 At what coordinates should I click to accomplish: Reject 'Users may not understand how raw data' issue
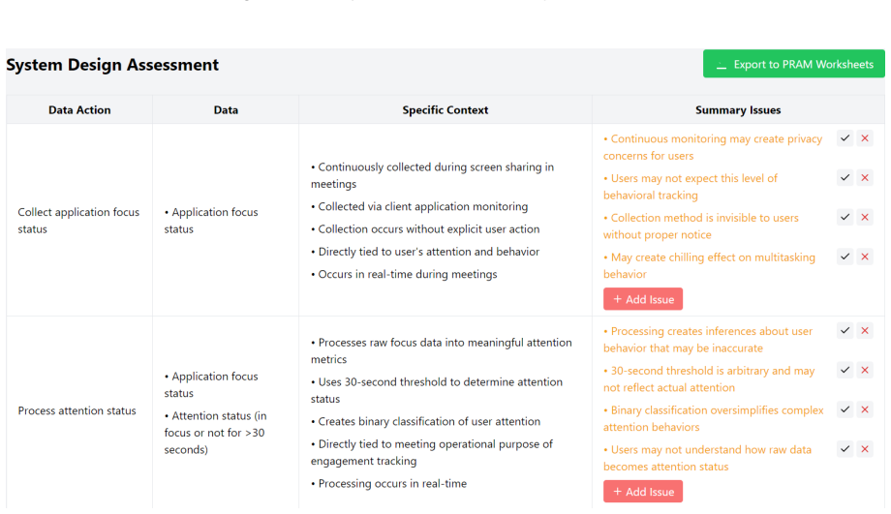(x=865, y=449)
